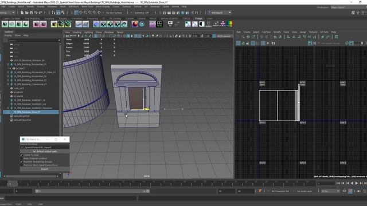This screenshot has height=206, width=367.
Task: Click the undo arrow in status line
Action: point(36,13)
